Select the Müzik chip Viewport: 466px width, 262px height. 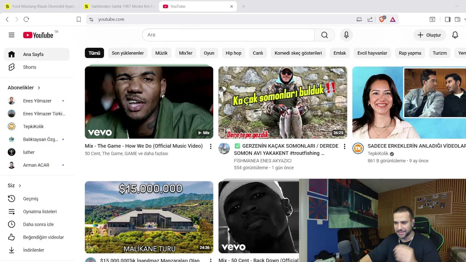161,53
